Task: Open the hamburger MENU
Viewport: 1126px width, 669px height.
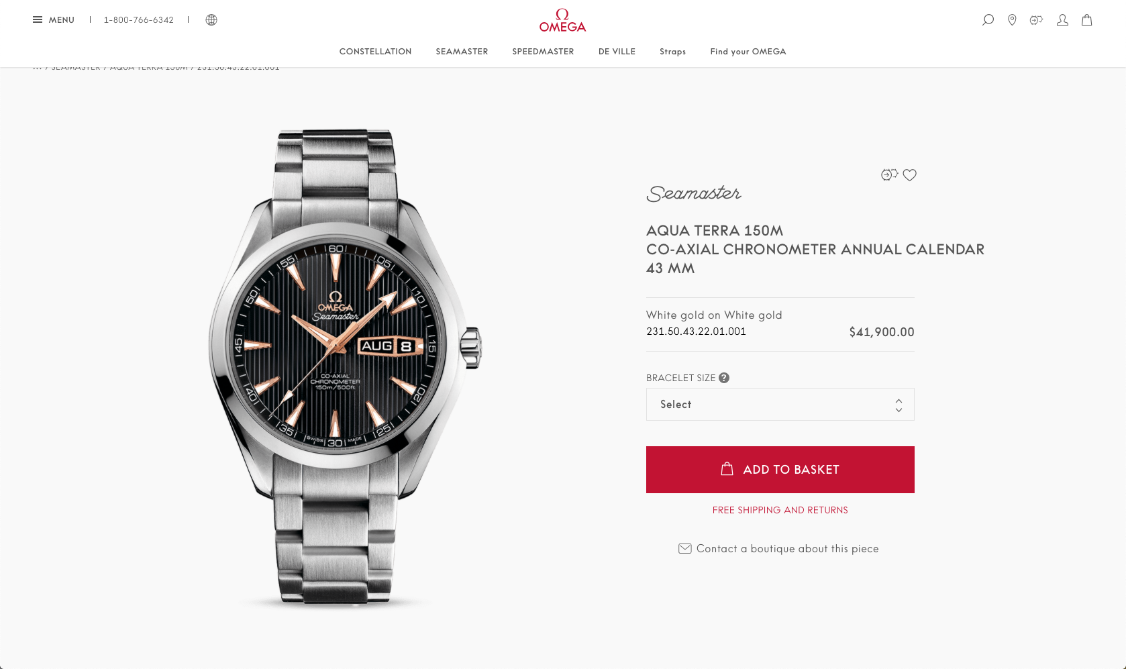Action: (54, 20)
